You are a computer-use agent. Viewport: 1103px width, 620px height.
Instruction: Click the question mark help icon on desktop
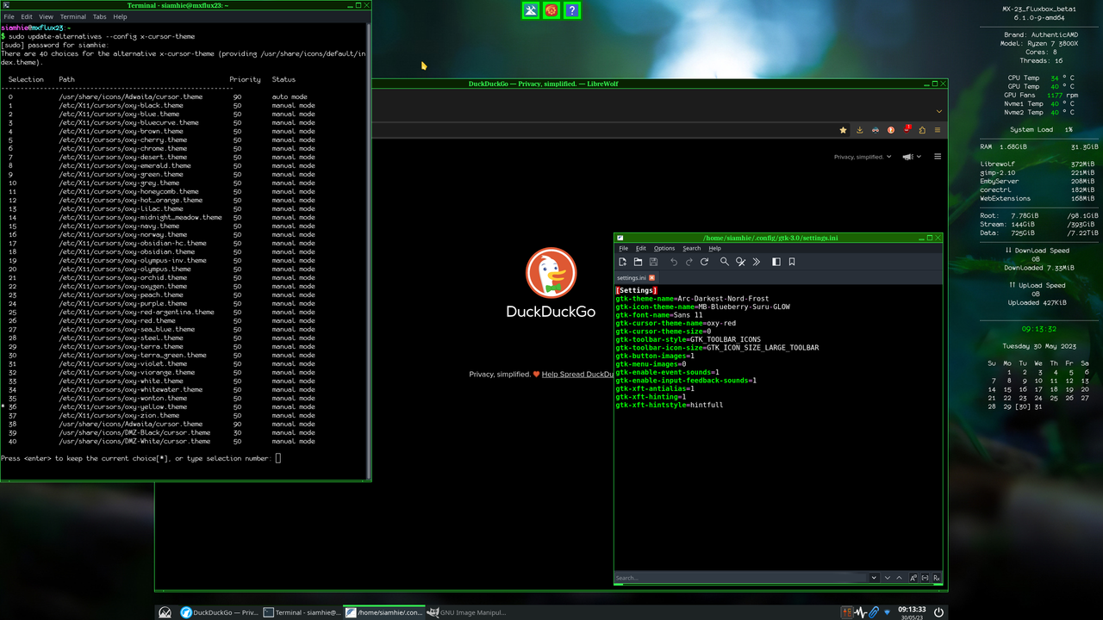571,10
